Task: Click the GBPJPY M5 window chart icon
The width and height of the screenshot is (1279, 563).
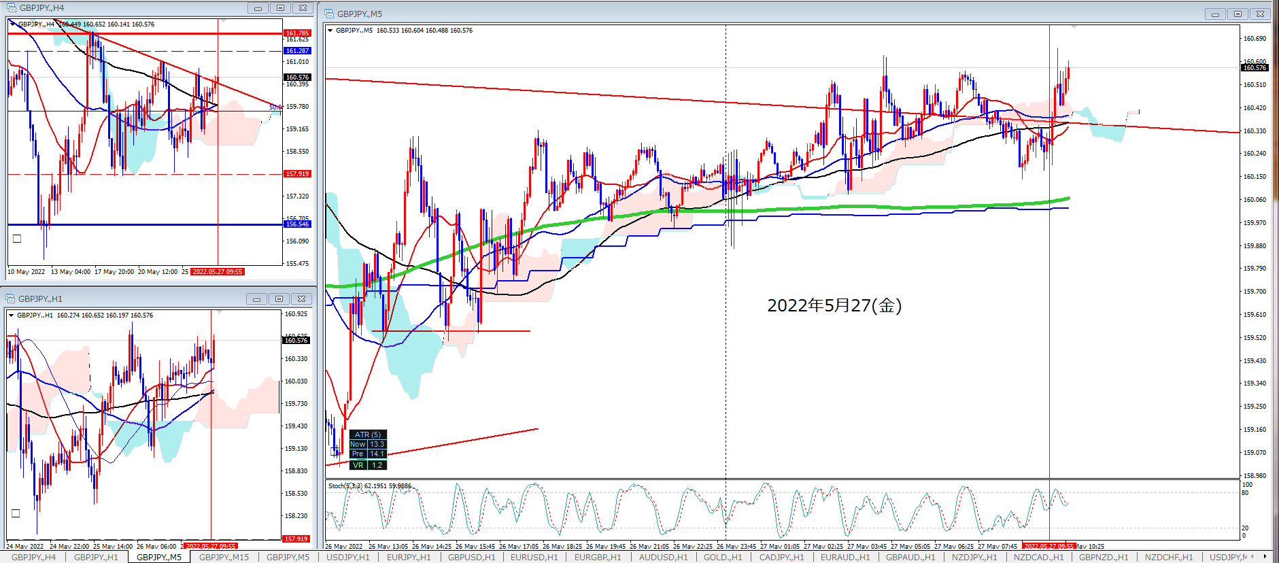Action: coord(329,14)
